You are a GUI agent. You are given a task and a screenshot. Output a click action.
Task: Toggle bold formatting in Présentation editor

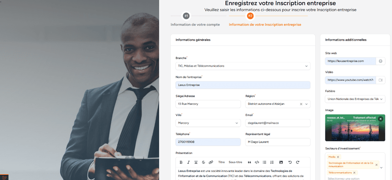181,162
